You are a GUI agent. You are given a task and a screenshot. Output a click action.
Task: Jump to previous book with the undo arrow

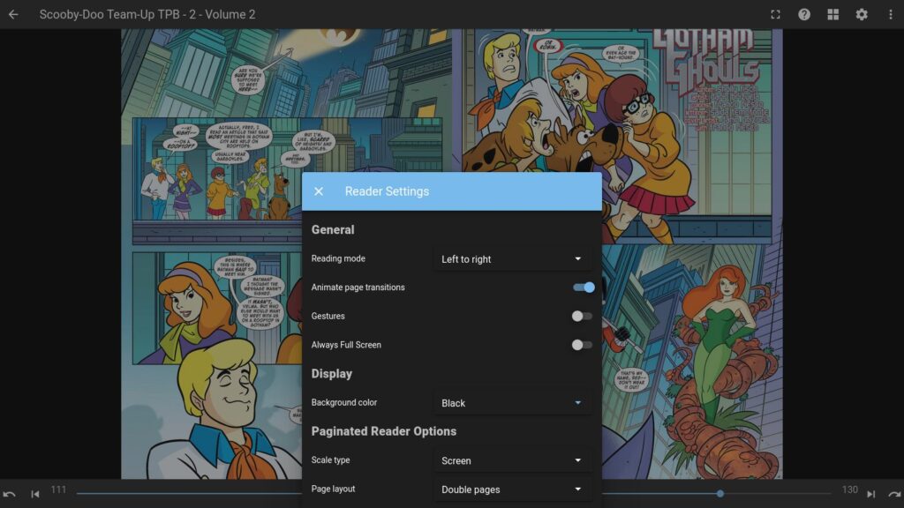pos(9,494)
